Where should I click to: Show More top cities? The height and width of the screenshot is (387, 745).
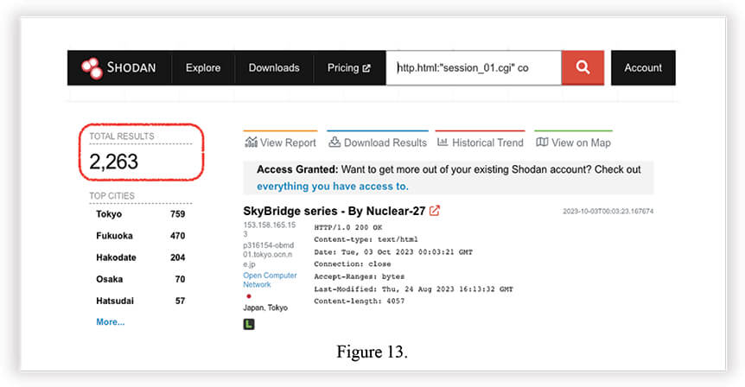111,322
